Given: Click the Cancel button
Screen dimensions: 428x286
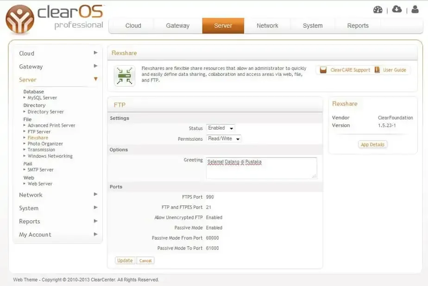Looking at the screenshot, I should pyautogui.click(x=145, y=261).
